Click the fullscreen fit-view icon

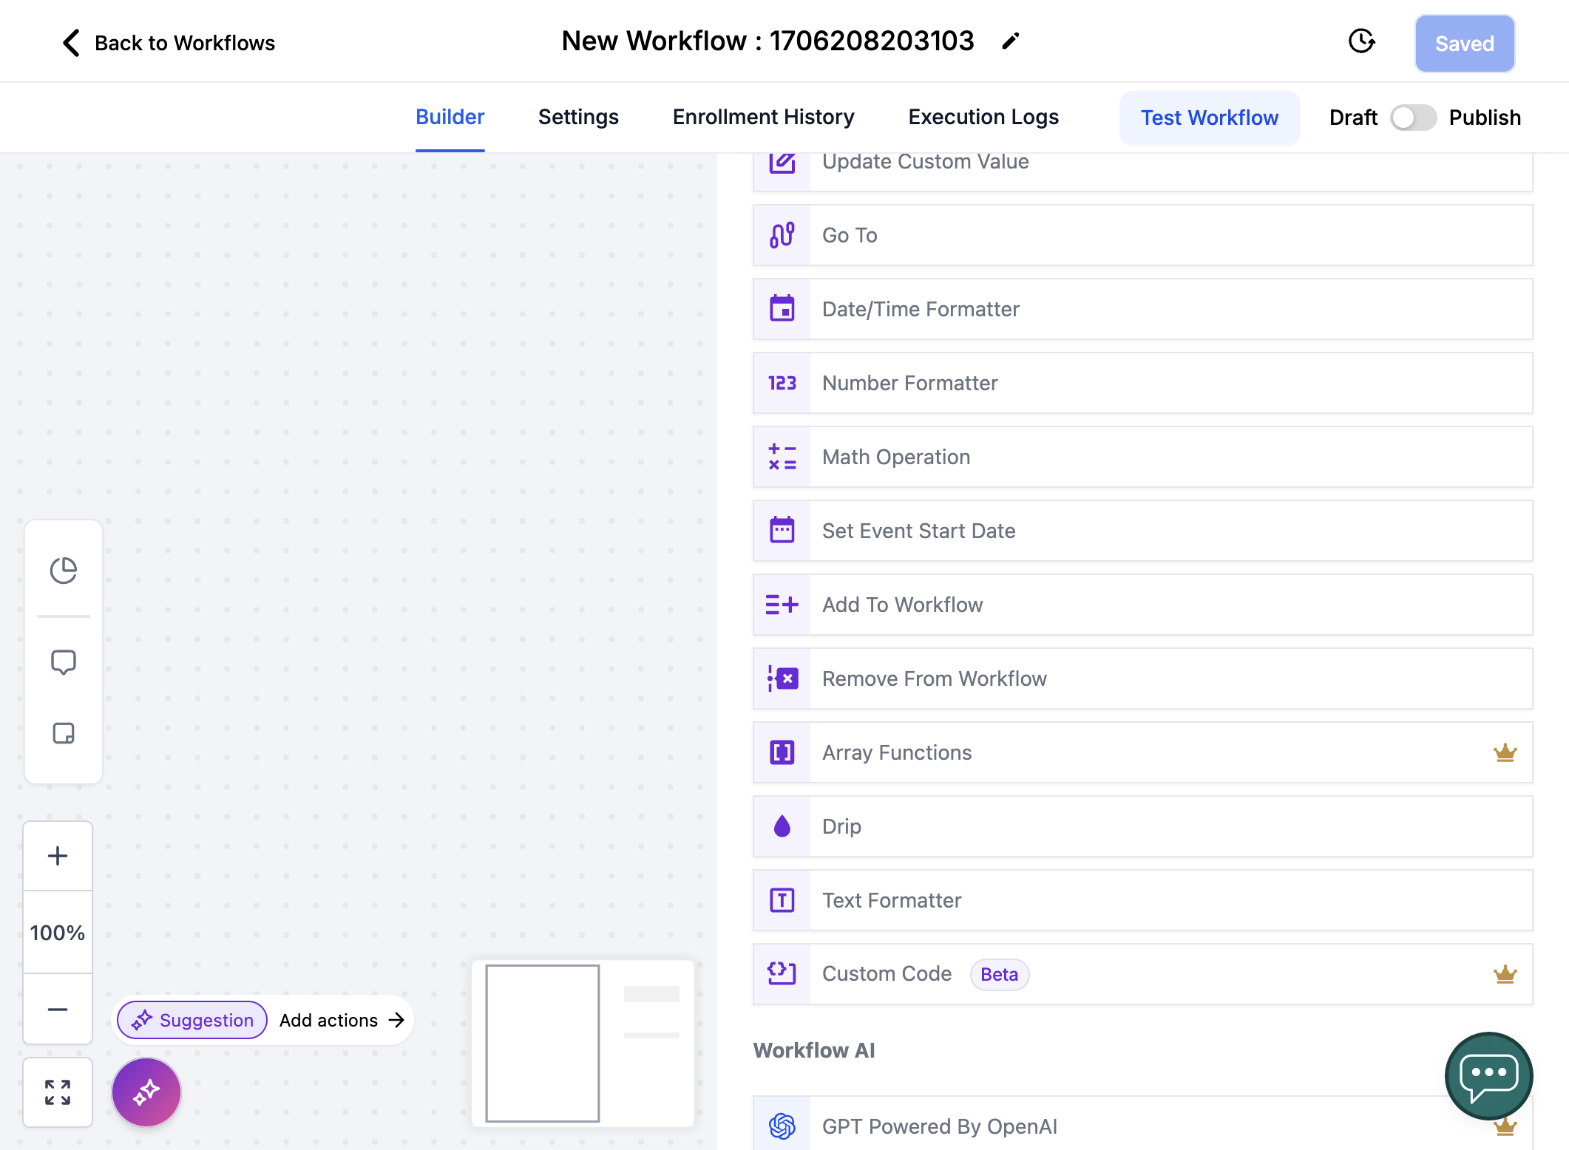coord(58,1092)
